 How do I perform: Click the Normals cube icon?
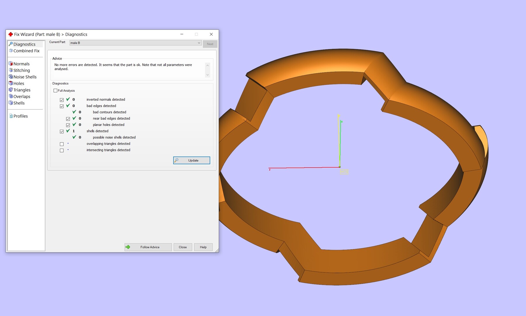pos(11,64)
